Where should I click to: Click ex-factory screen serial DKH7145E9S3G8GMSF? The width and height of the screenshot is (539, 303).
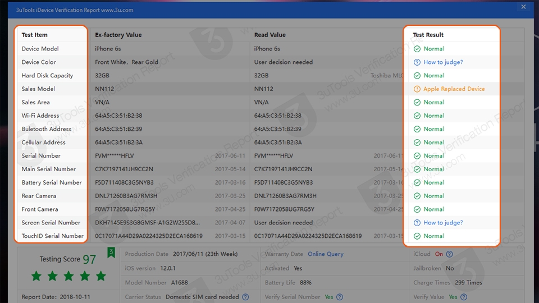click(x=147, y=223)
